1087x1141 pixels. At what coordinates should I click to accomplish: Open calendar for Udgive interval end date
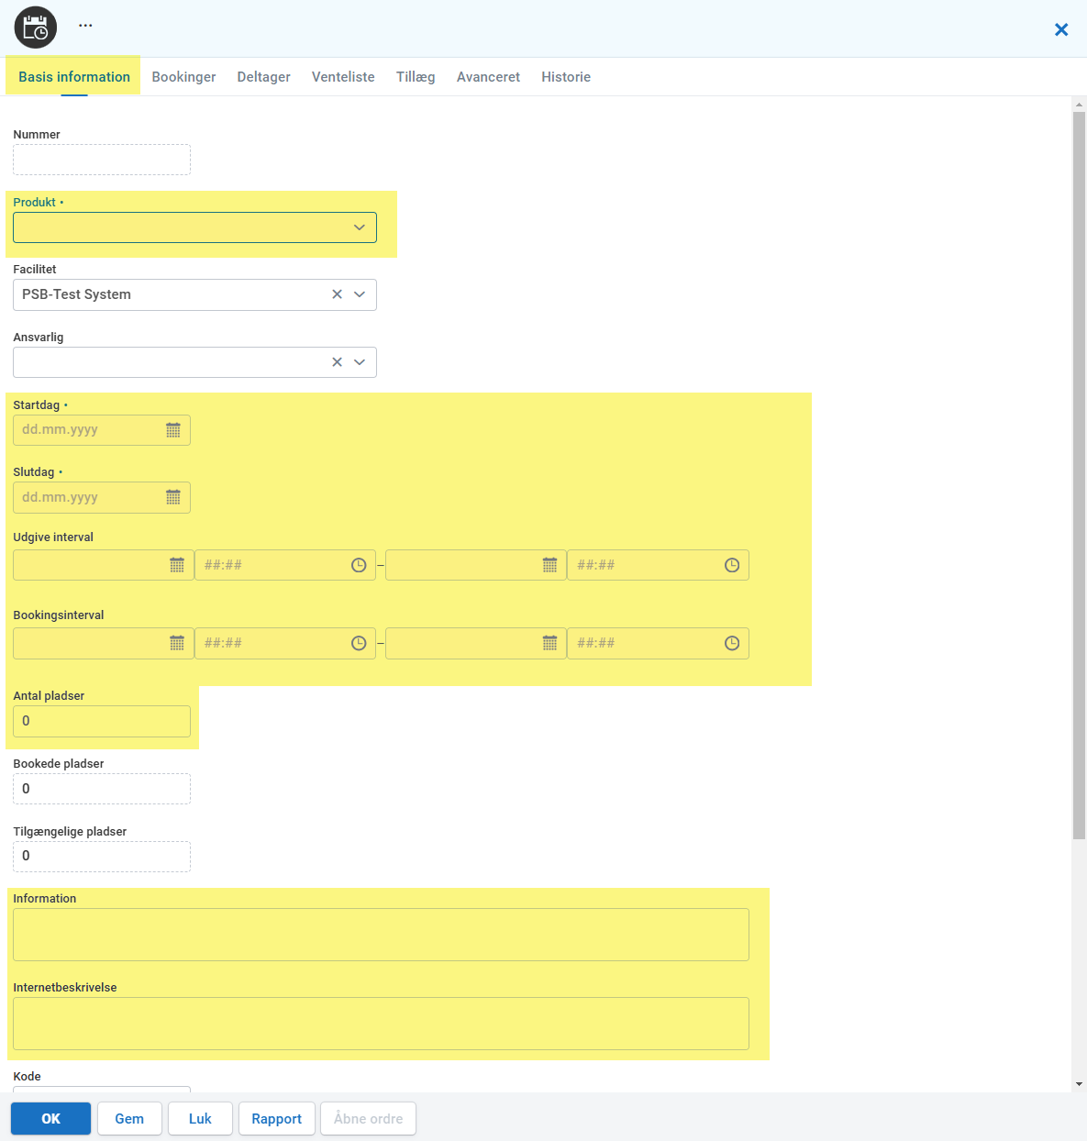click(x=549, y=565)
